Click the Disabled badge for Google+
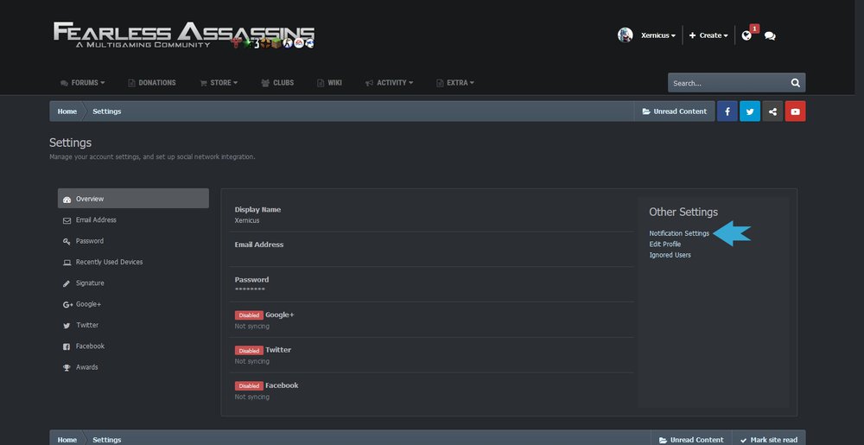Screen dimensions: 864x445 pos(249,315)
